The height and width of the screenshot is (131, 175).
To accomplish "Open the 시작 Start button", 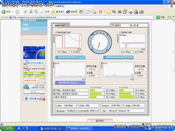I will pyautogui.click(x=8, y=128).
